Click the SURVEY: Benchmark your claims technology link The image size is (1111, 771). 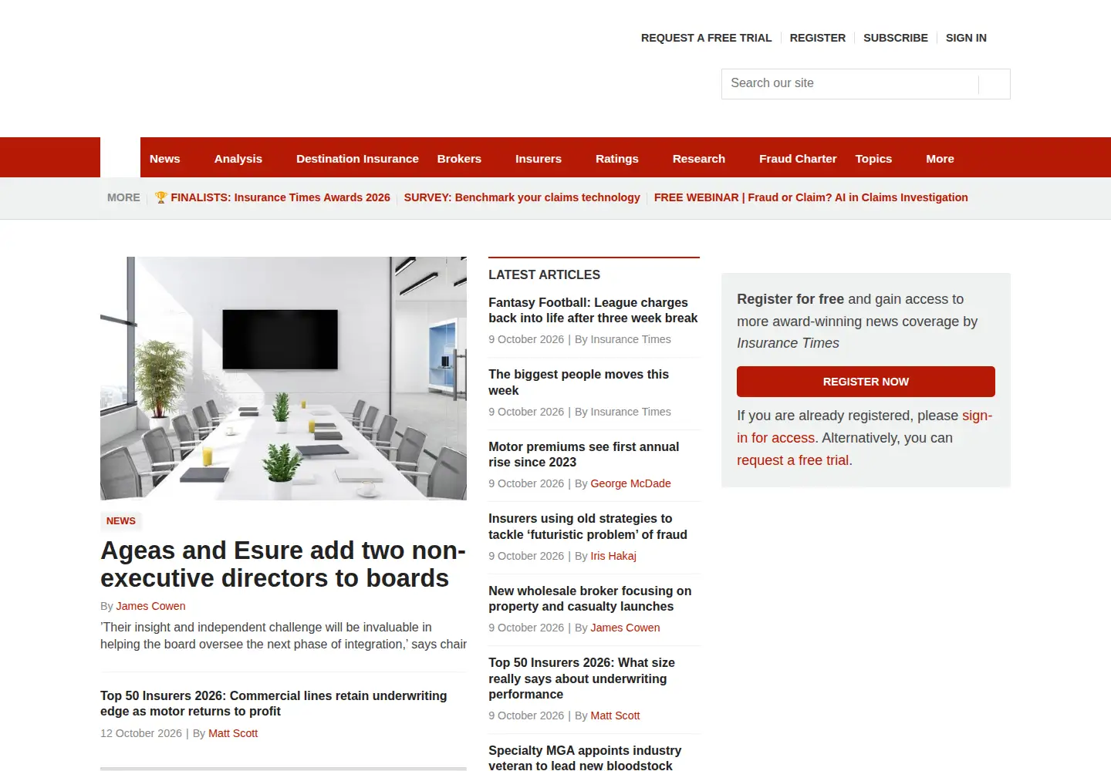point(522,197)
